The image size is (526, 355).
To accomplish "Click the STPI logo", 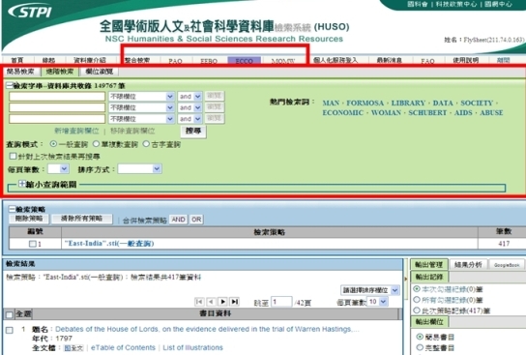I will (31, 12).
